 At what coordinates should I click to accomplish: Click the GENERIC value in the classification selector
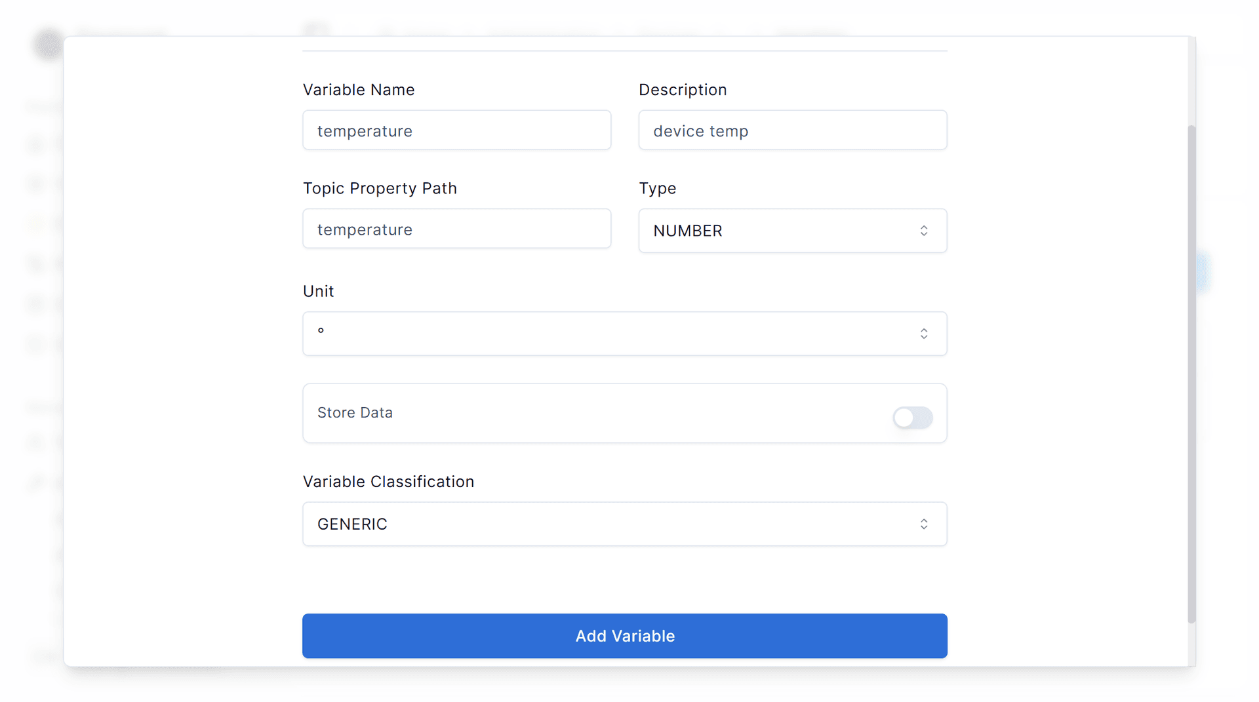pyautogui.click(x=352, y=524)
